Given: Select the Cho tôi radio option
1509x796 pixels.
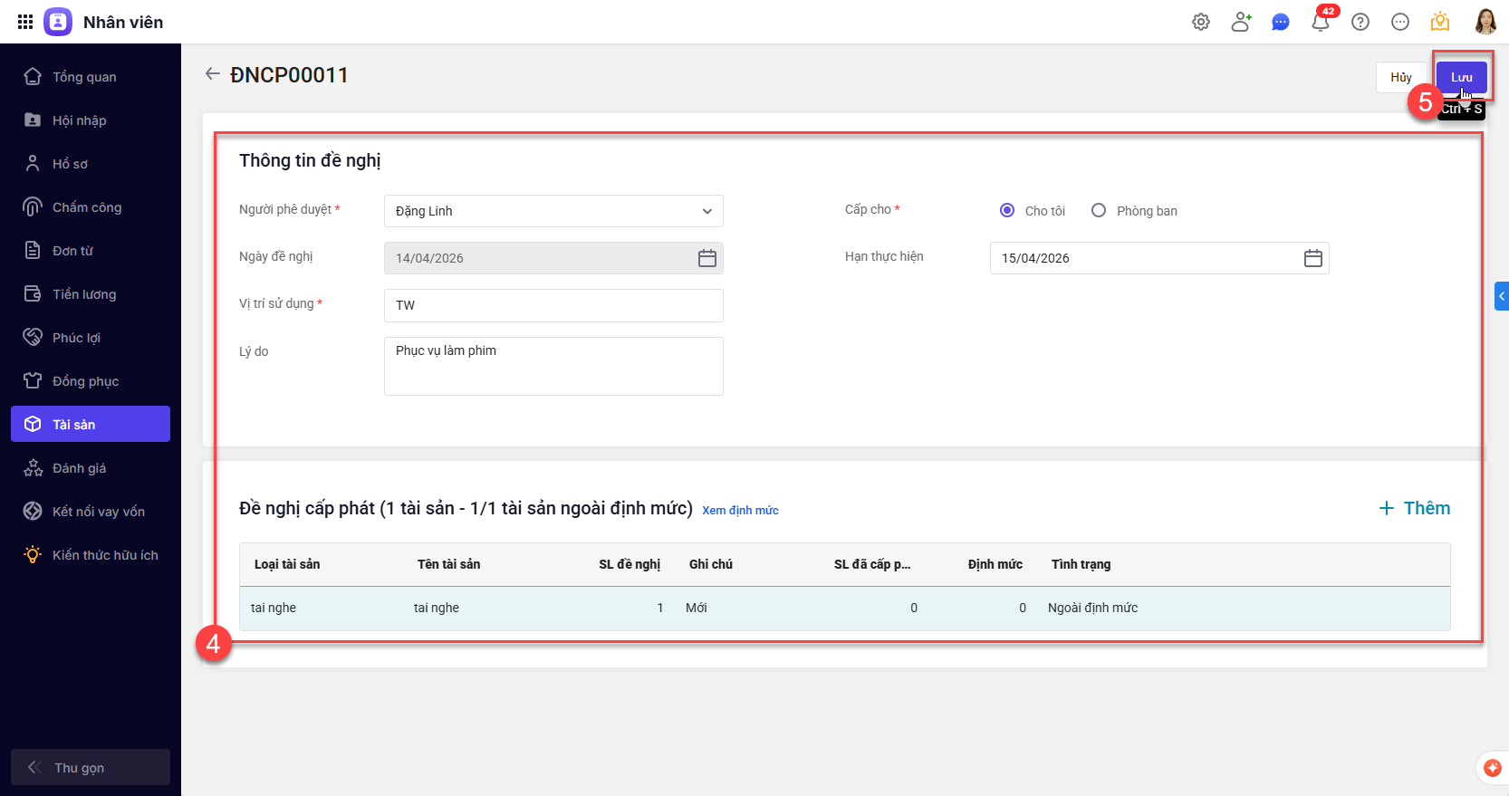Looking at the screenshot, I should coord(1007,210).
